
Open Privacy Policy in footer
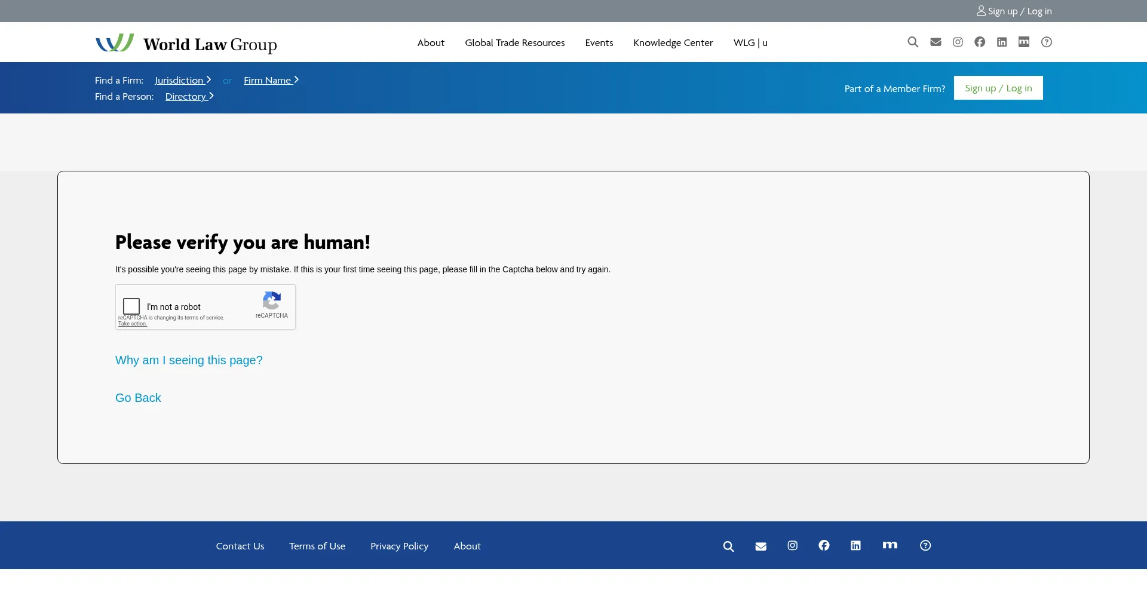[399, 546]
